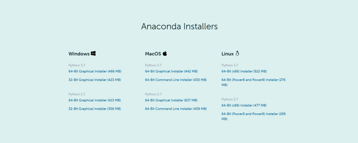
Task: Click the Windows logo icon
Action: tap(93, 53)
